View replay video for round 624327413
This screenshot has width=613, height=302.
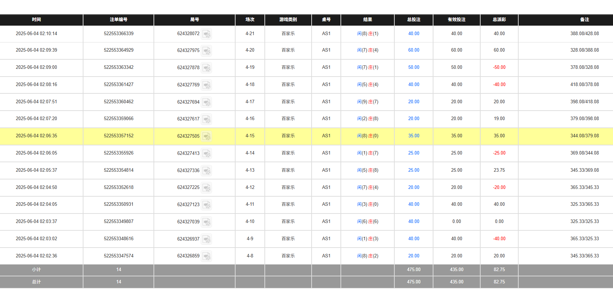click(207, 153)
